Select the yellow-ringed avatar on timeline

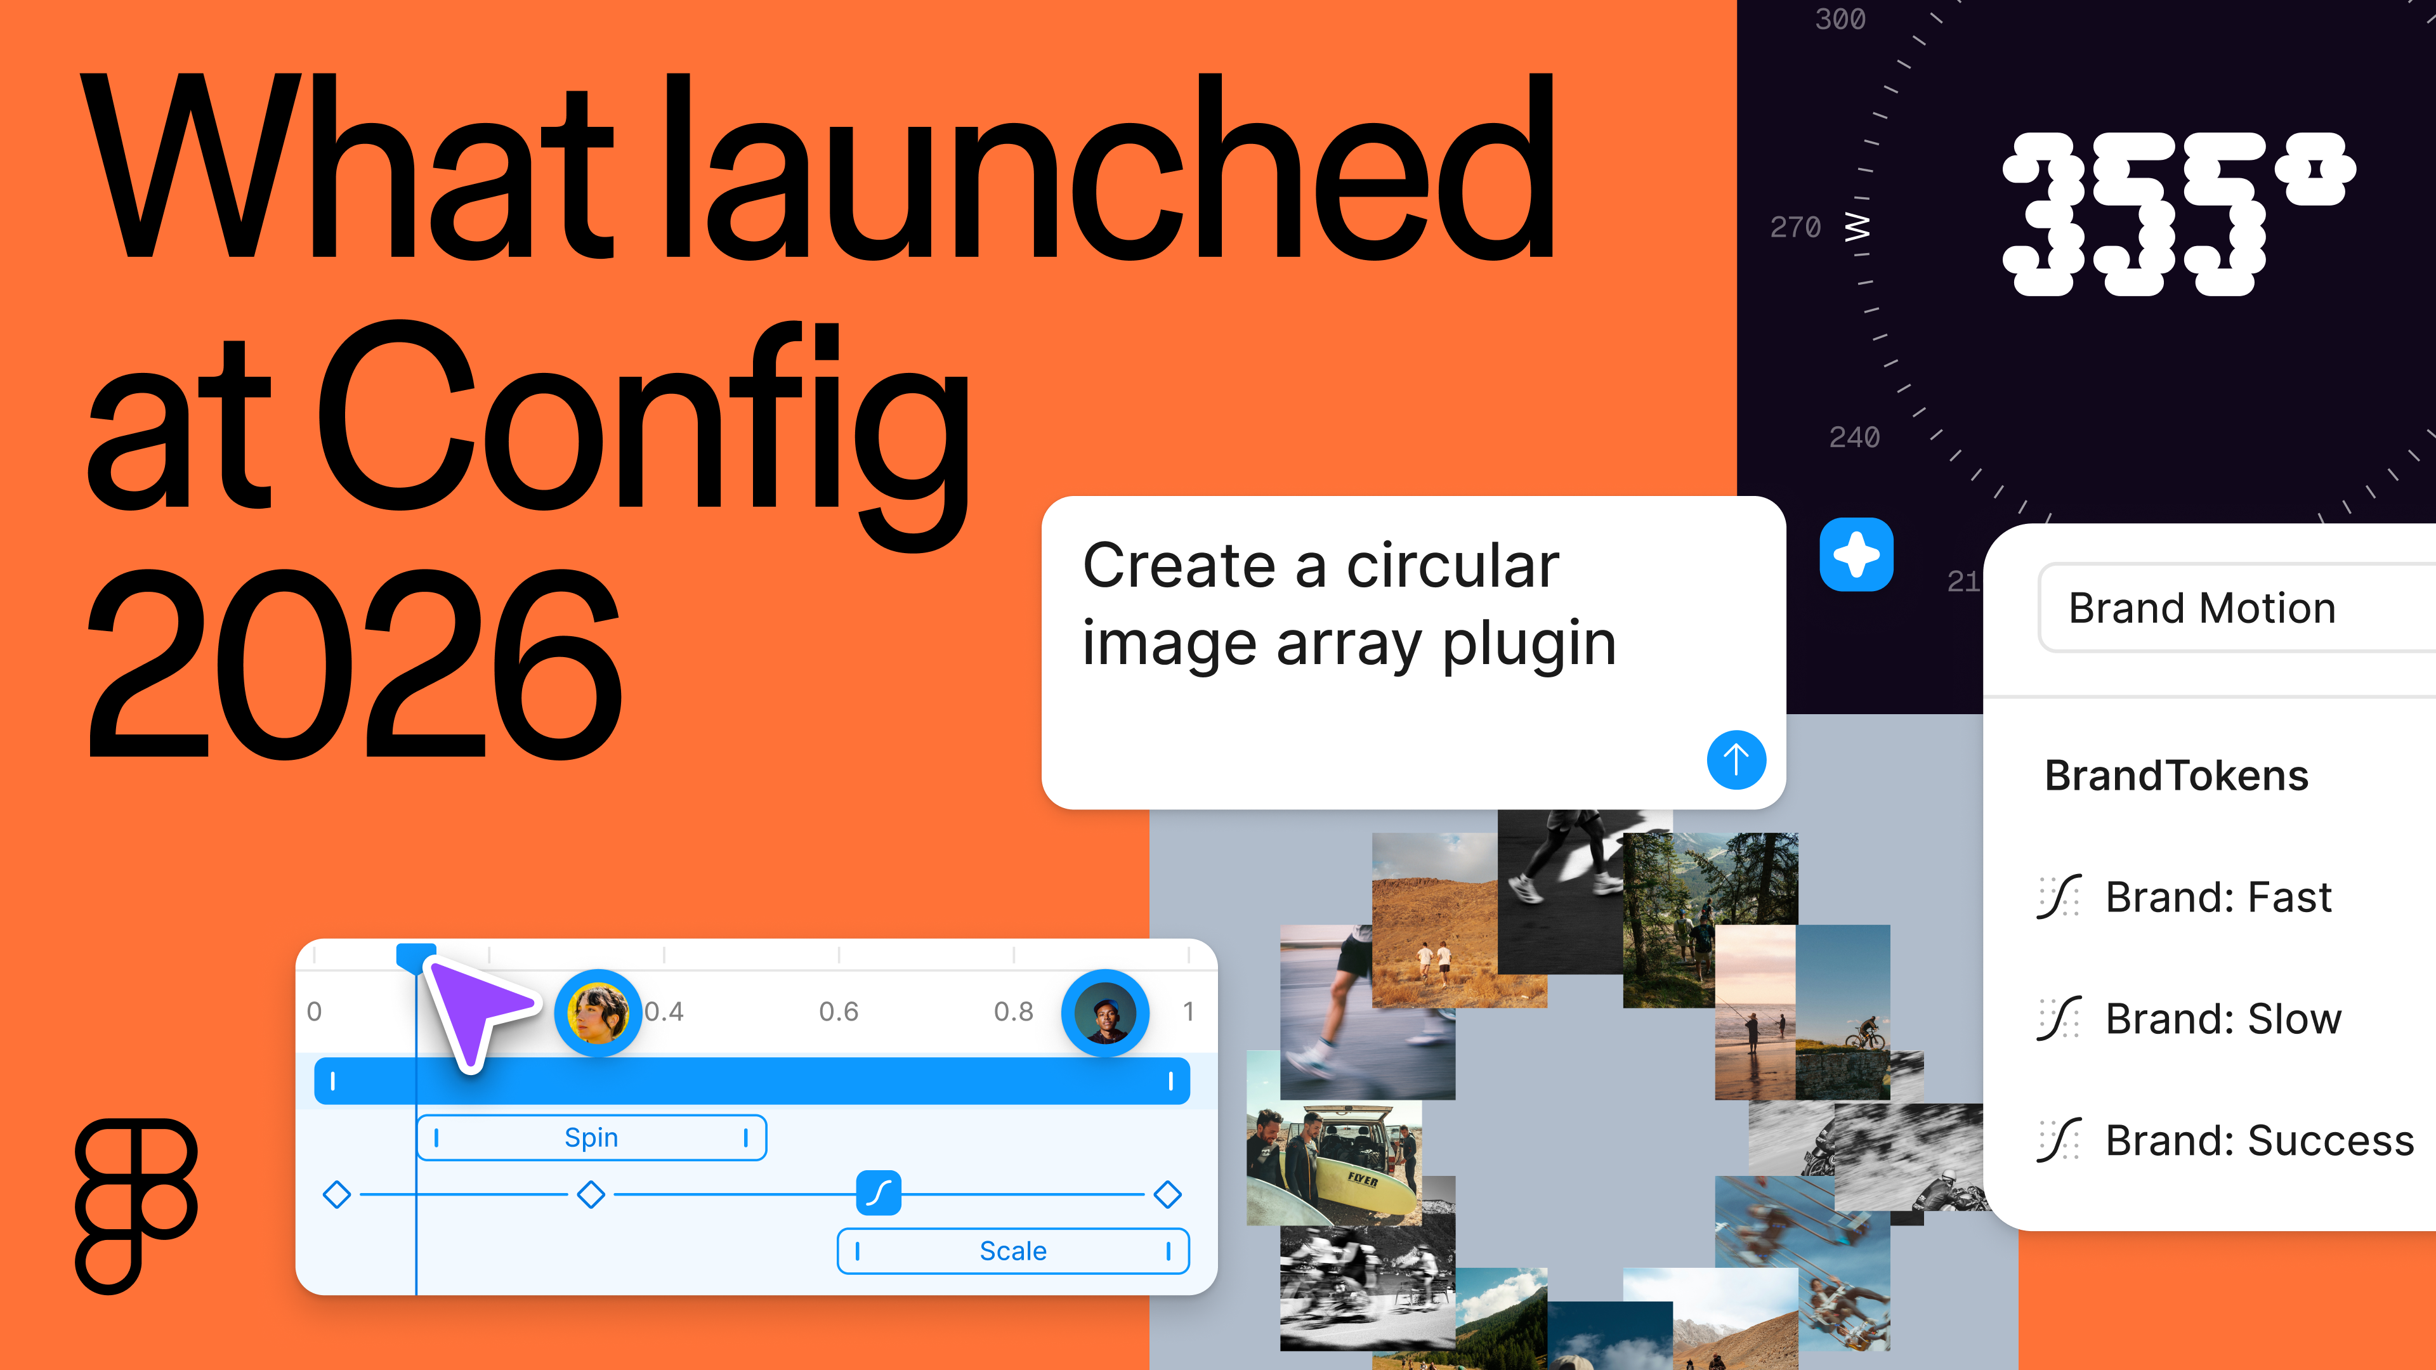click(598, 1013)
